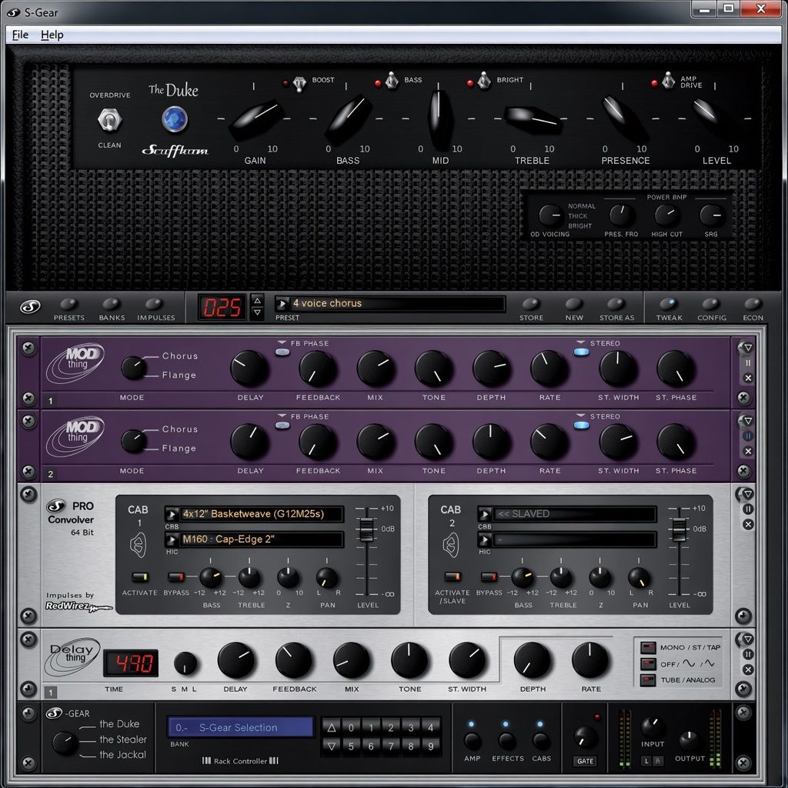The image size is (788, 788).
Task: Open the ECON setting
Action: tap(753, 304)
